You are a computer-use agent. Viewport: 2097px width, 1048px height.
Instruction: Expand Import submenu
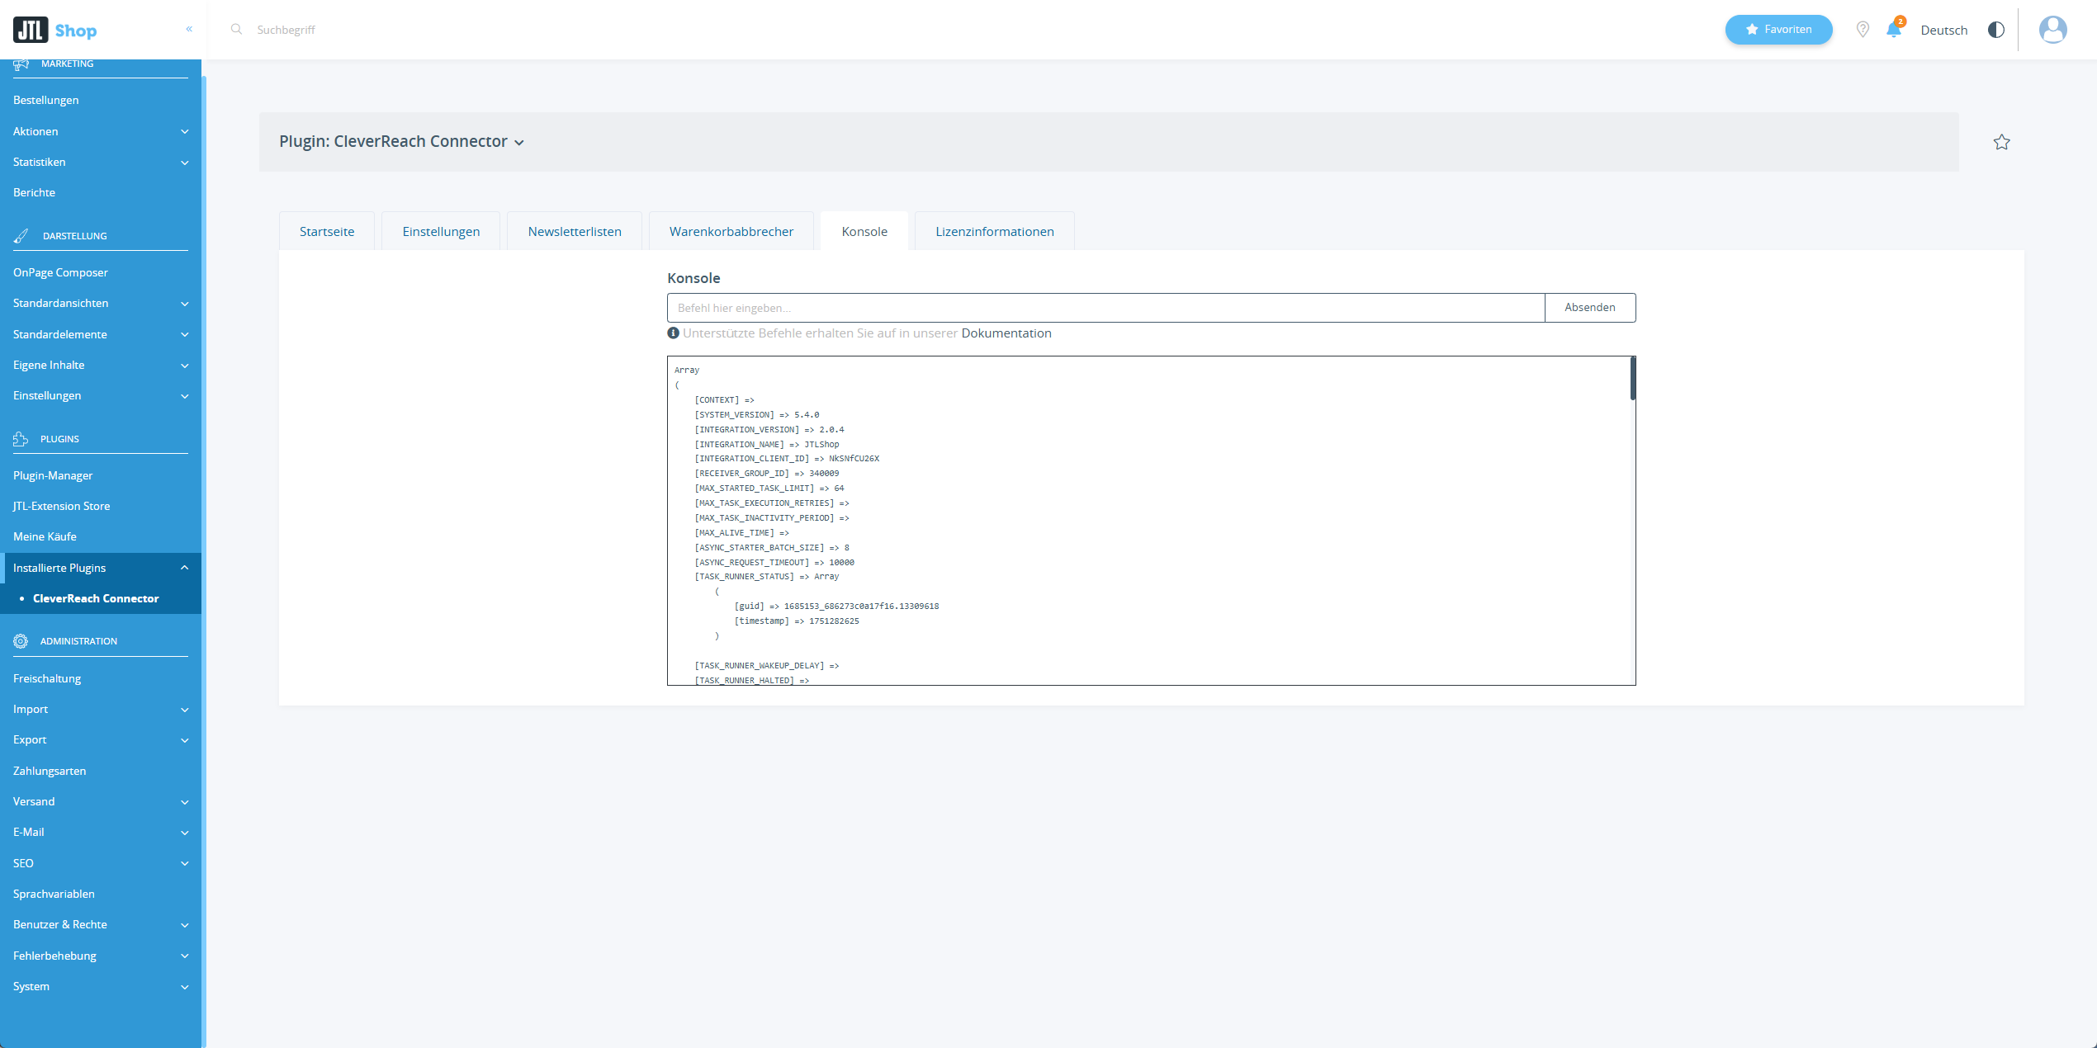tap(101, 709)
